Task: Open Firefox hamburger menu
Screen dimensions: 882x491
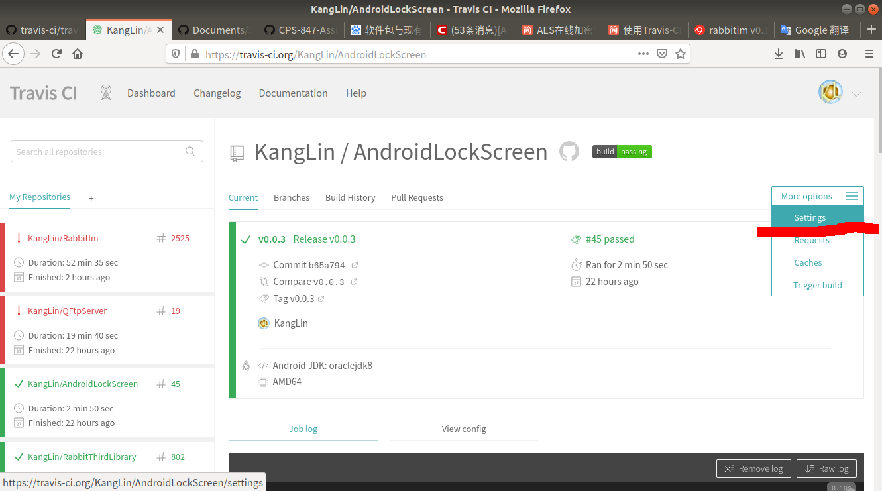Action: (x=869, y=54)
